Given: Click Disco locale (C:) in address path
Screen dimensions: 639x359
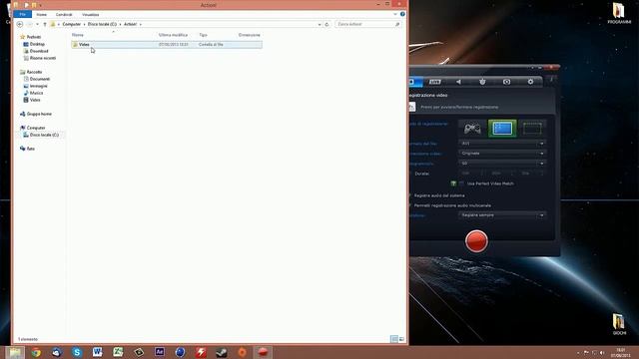Looking at the screenshot, I should 102,24.
